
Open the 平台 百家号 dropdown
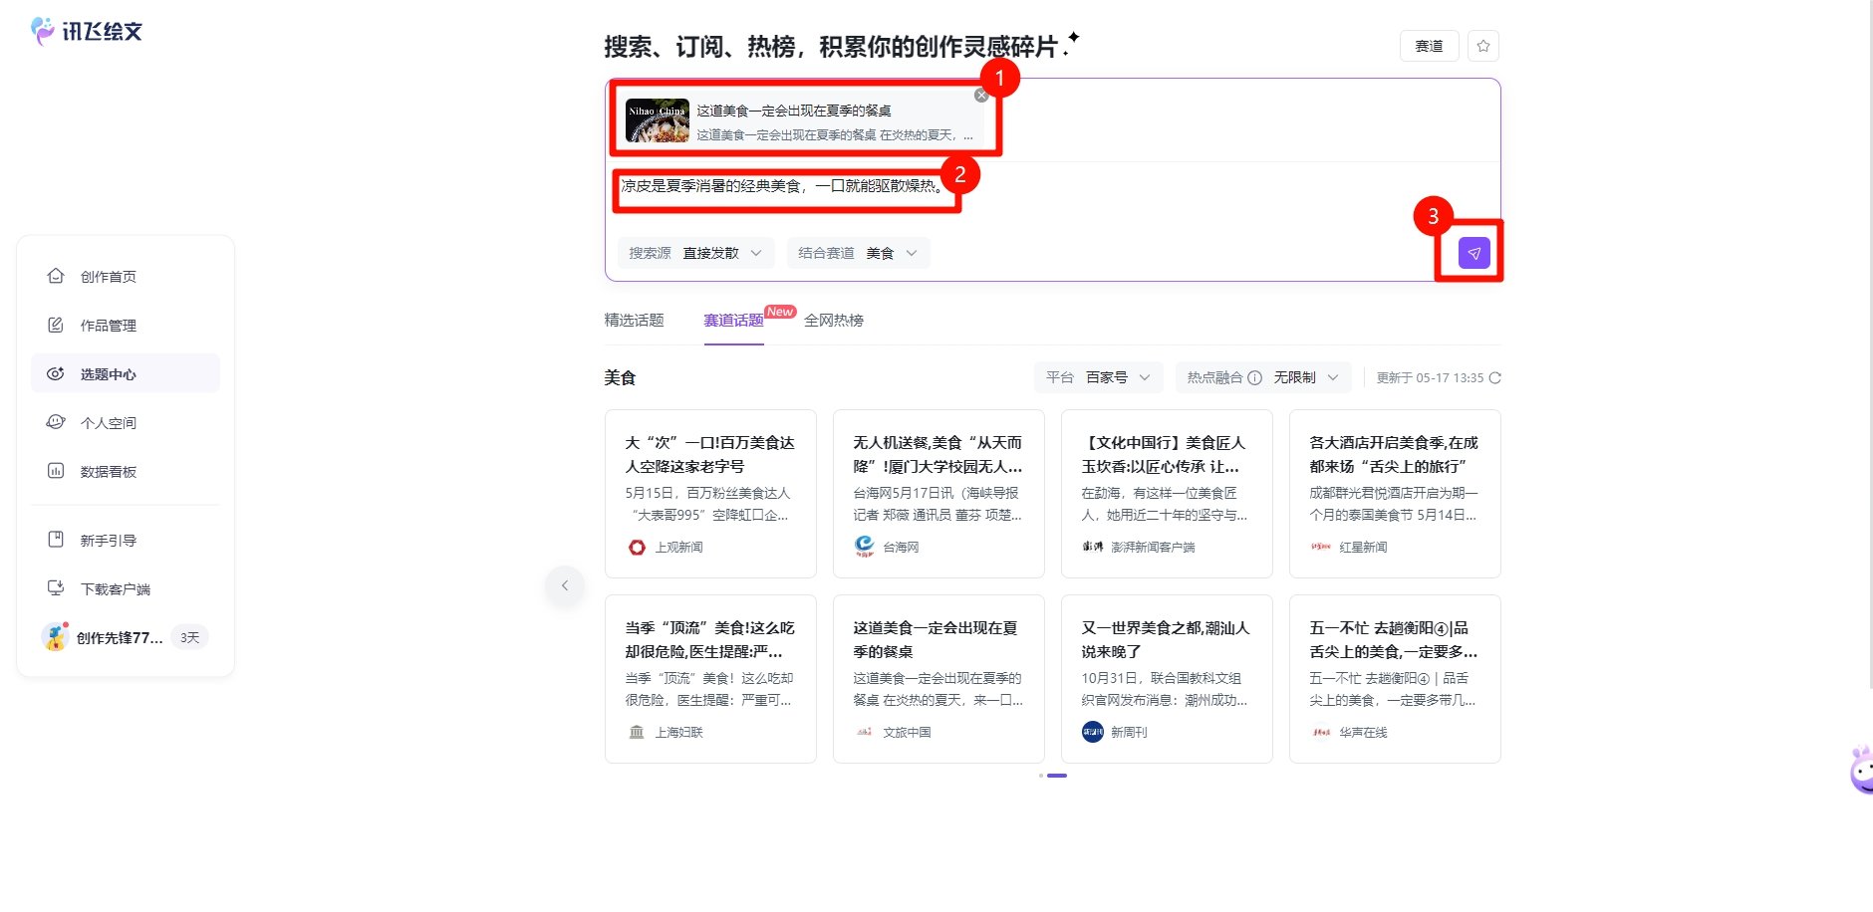click(x=1098, y=377)
